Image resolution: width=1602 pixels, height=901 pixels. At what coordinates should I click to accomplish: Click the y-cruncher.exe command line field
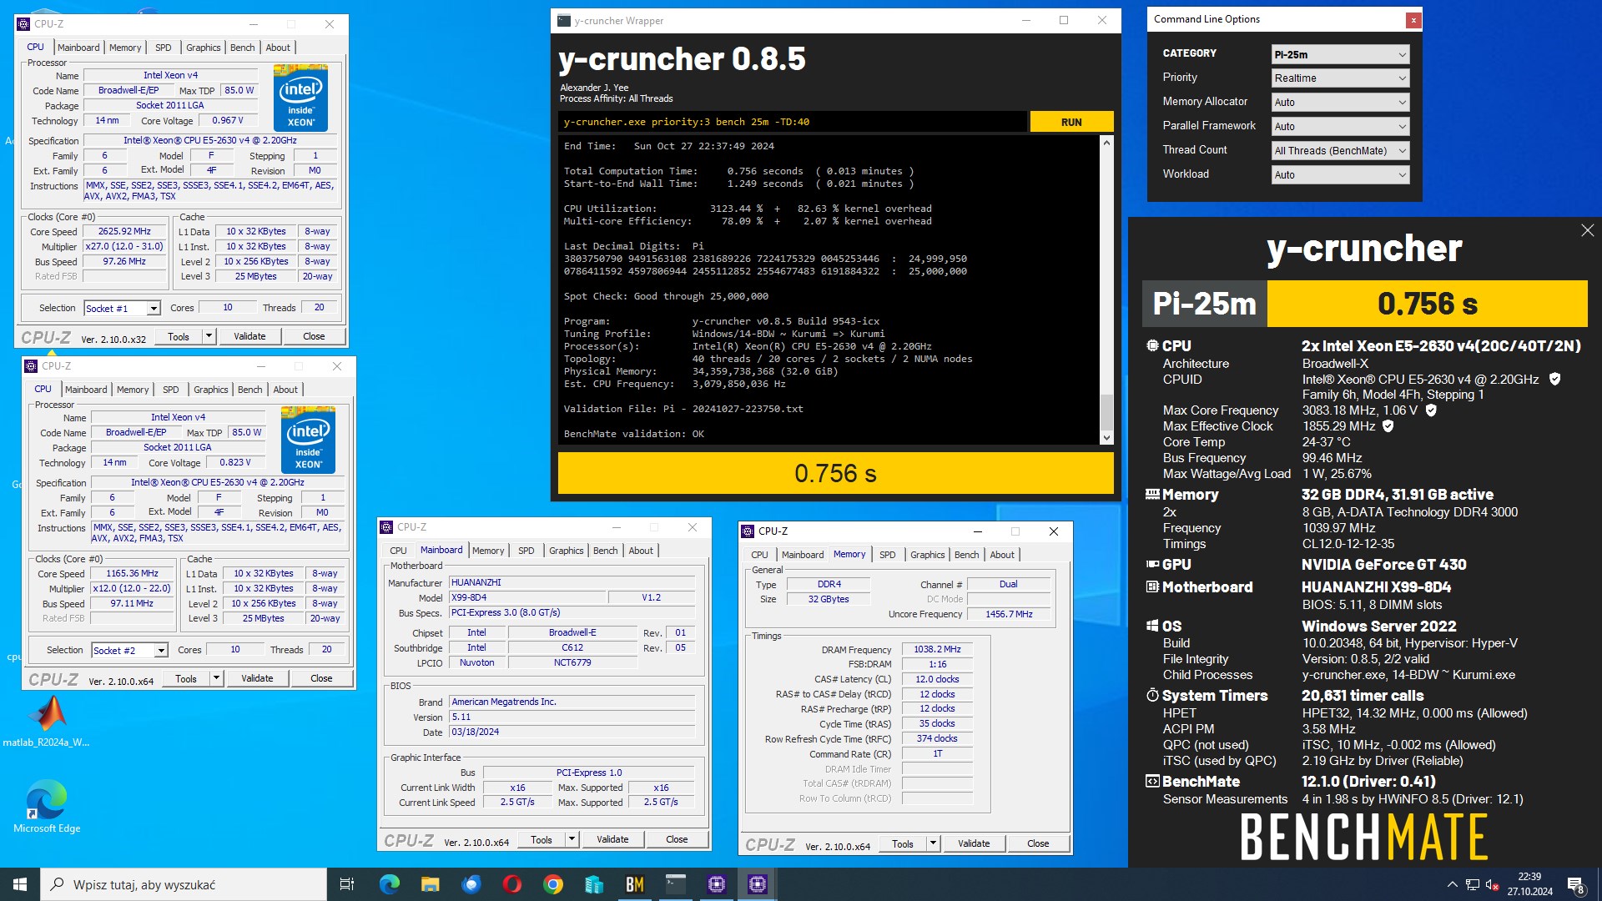(x=793, y=122)
